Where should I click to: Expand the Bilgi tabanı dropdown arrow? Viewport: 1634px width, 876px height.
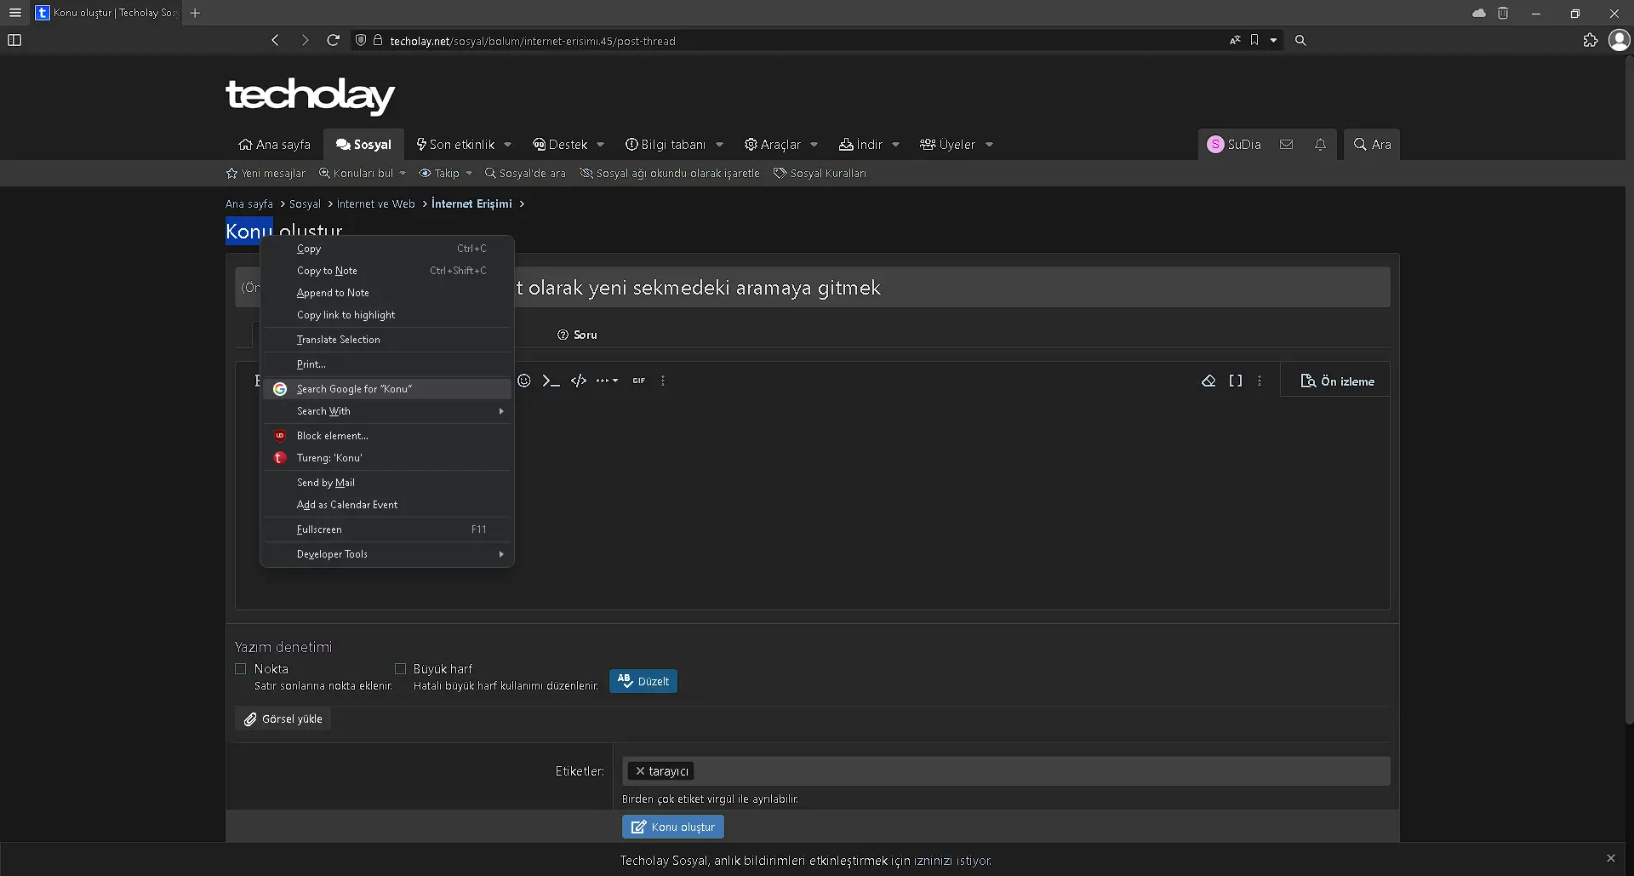tap(720, 145)
